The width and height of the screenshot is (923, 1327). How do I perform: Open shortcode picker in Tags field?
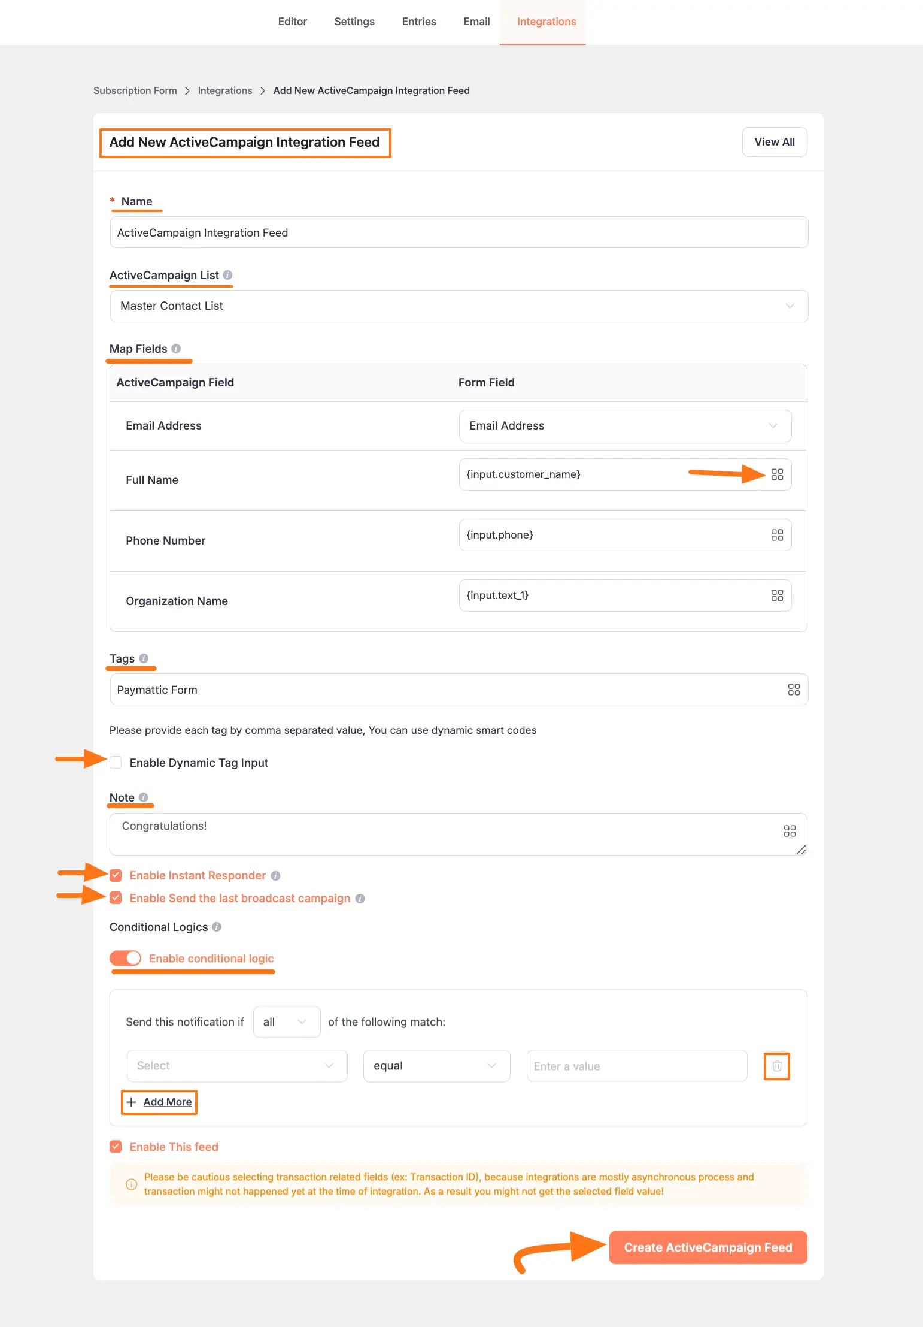click(794, 690)
